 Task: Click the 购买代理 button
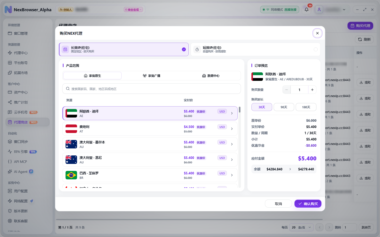coord(360,26)
